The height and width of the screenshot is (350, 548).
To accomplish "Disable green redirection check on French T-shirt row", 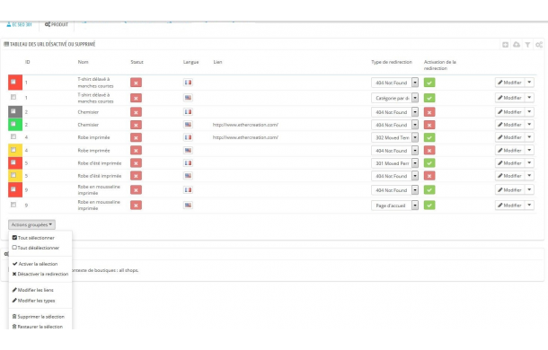I will tap(429, 83).
